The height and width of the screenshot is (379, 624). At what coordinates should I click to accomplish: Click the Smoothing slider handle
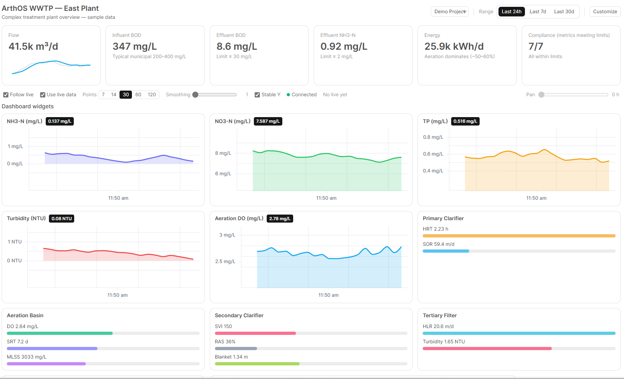[x=195, y=95]
